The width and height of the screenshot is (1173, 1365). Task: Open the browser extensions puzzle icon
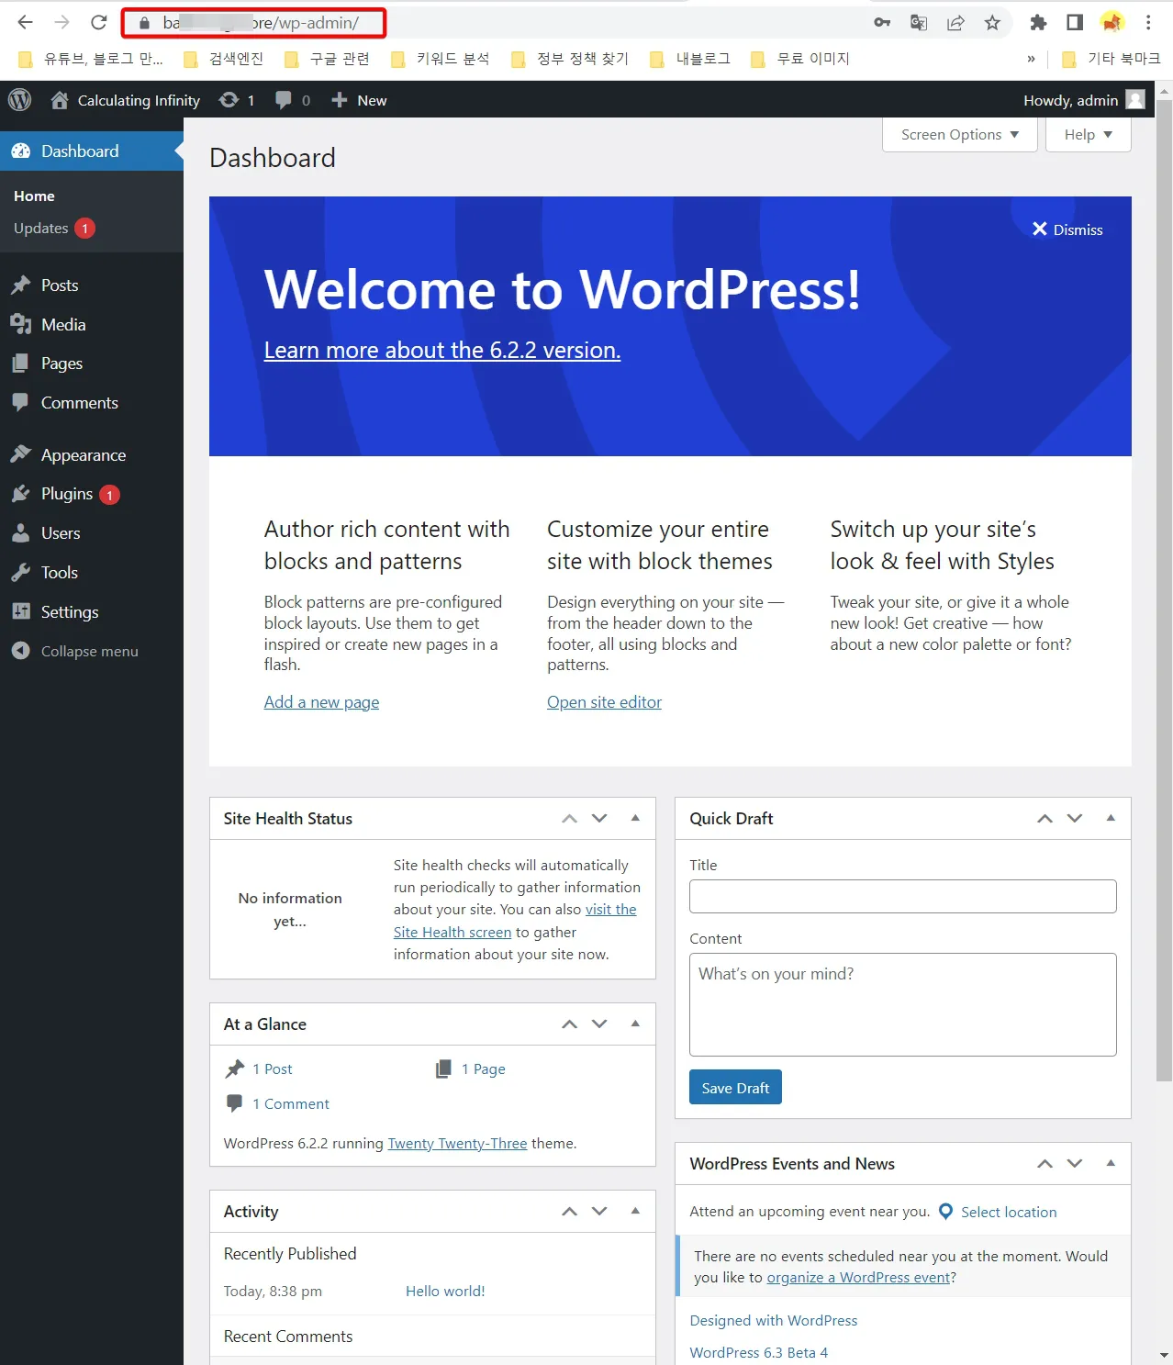point(1038,23)
